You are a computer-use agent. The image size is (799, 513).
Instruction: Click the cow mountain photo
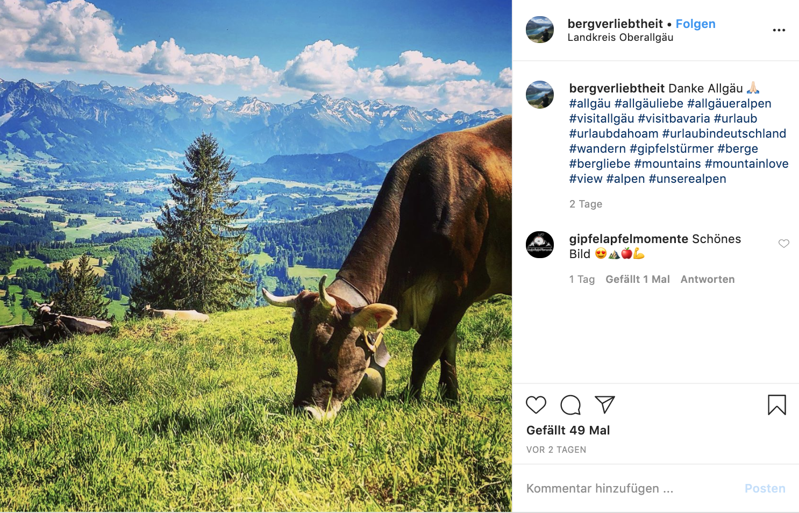tap(255, 256)
